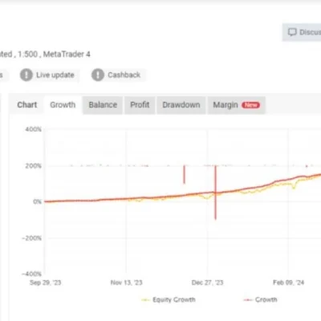Click the short red spike before Dec 27
The image size is (321, 321).
click(184, 174)
